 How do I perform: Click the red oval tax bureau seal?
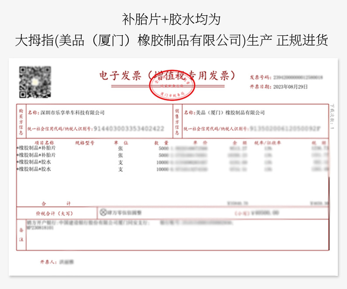pos(172,86)
